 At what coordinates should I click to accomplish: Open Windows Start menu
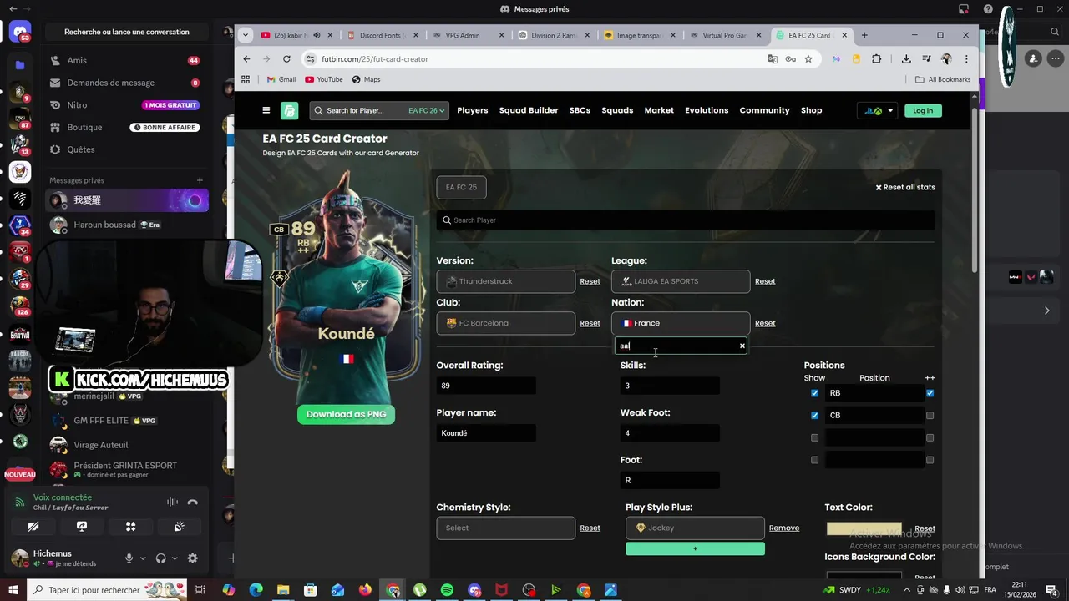13,590
